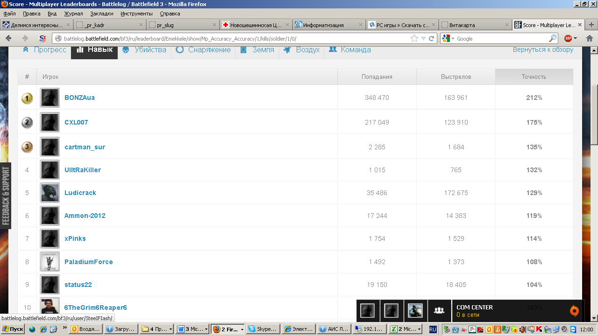
Task: Open the Инструменты menu
Action: [137, 14]
